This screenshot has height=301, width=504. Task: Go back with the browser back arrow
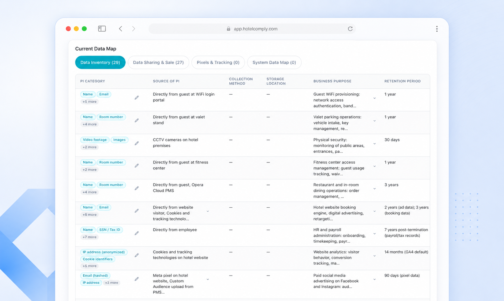[121, 29]
